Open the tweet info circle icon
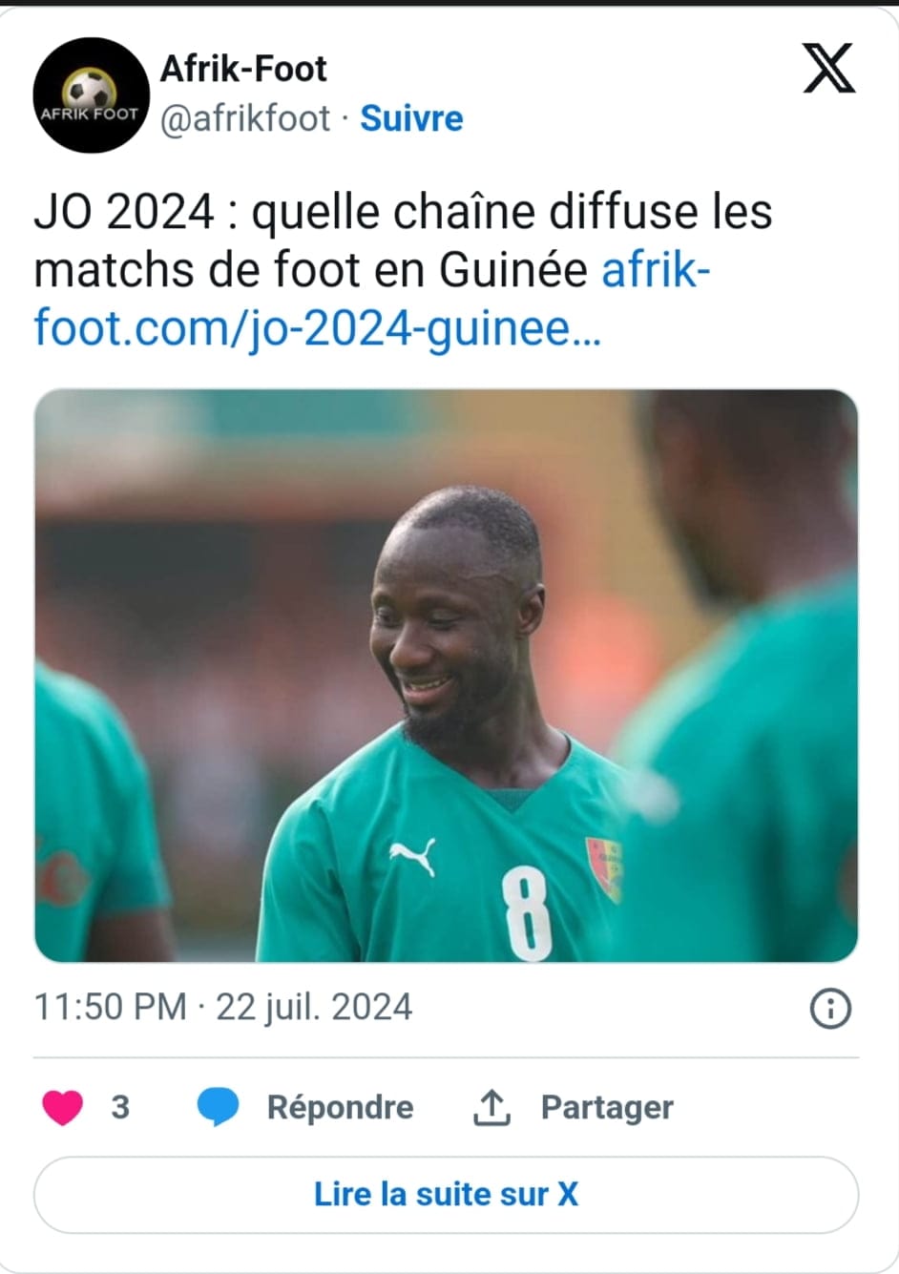The width and height of the screenshot is (899, 1274). [x=830, y=1008]
